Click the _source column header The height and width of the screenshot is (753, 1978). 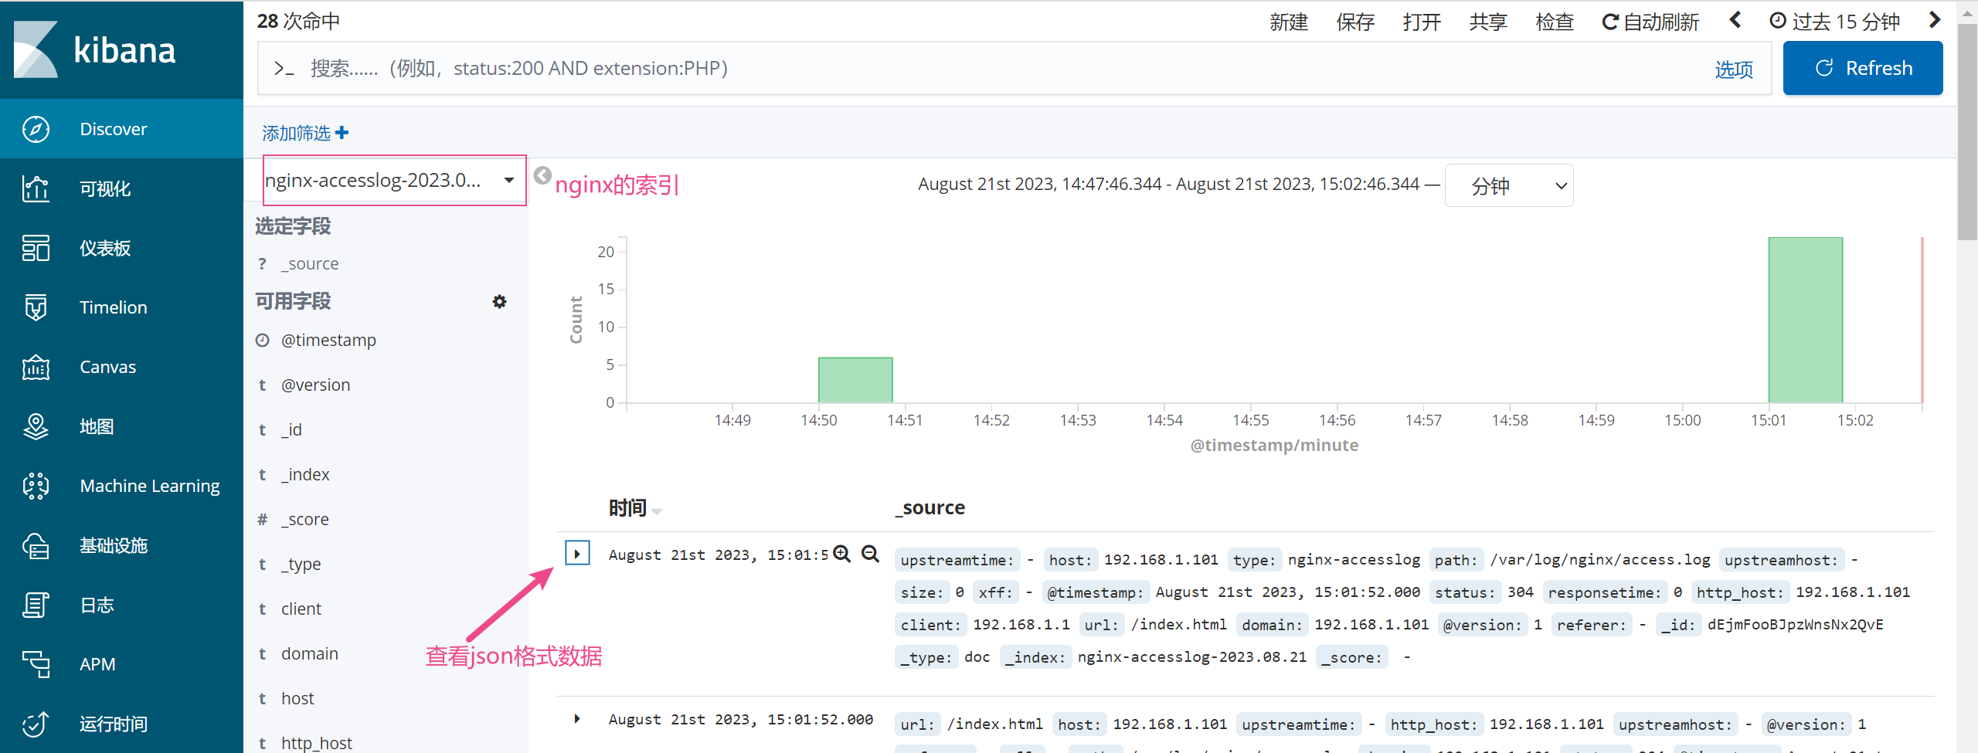pyautogui.click(x=930, y=507)
